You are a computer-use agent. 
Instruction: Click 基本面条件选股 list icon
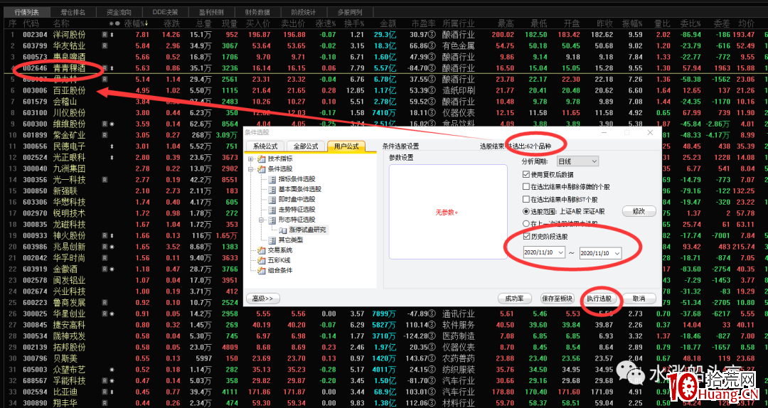[273, 190]
